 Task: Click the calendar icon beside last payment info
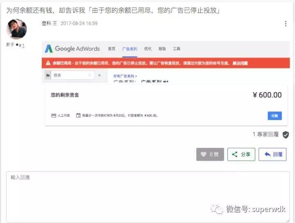point(78,115)
